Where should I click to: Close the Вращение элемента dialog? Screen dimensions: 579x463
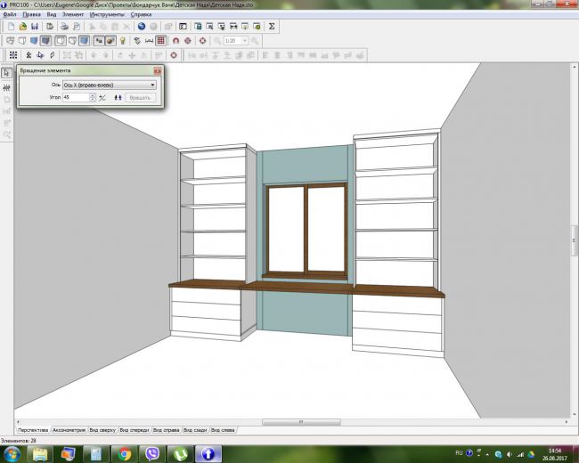(158, 69)
